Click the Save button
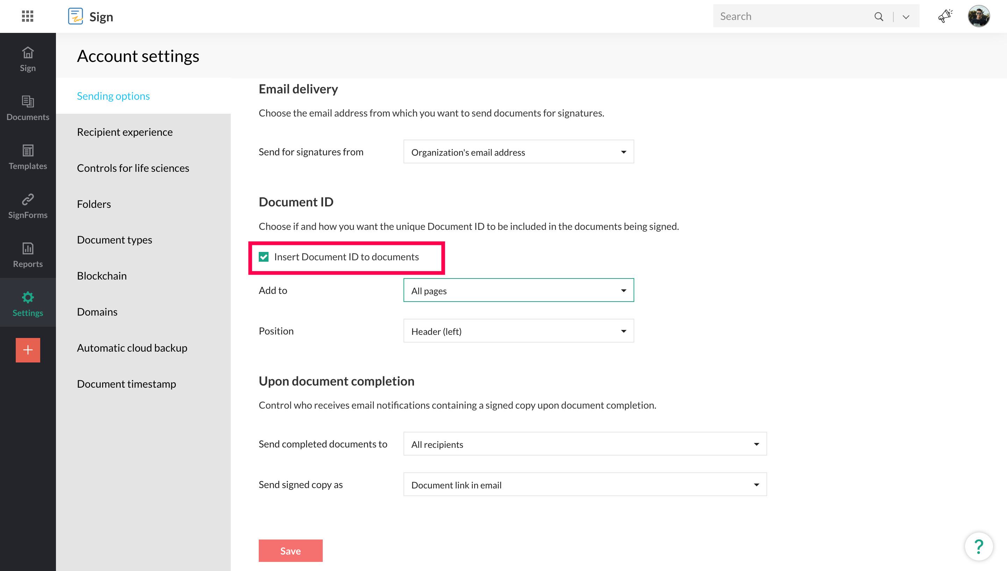 click(x=290, y=551)
